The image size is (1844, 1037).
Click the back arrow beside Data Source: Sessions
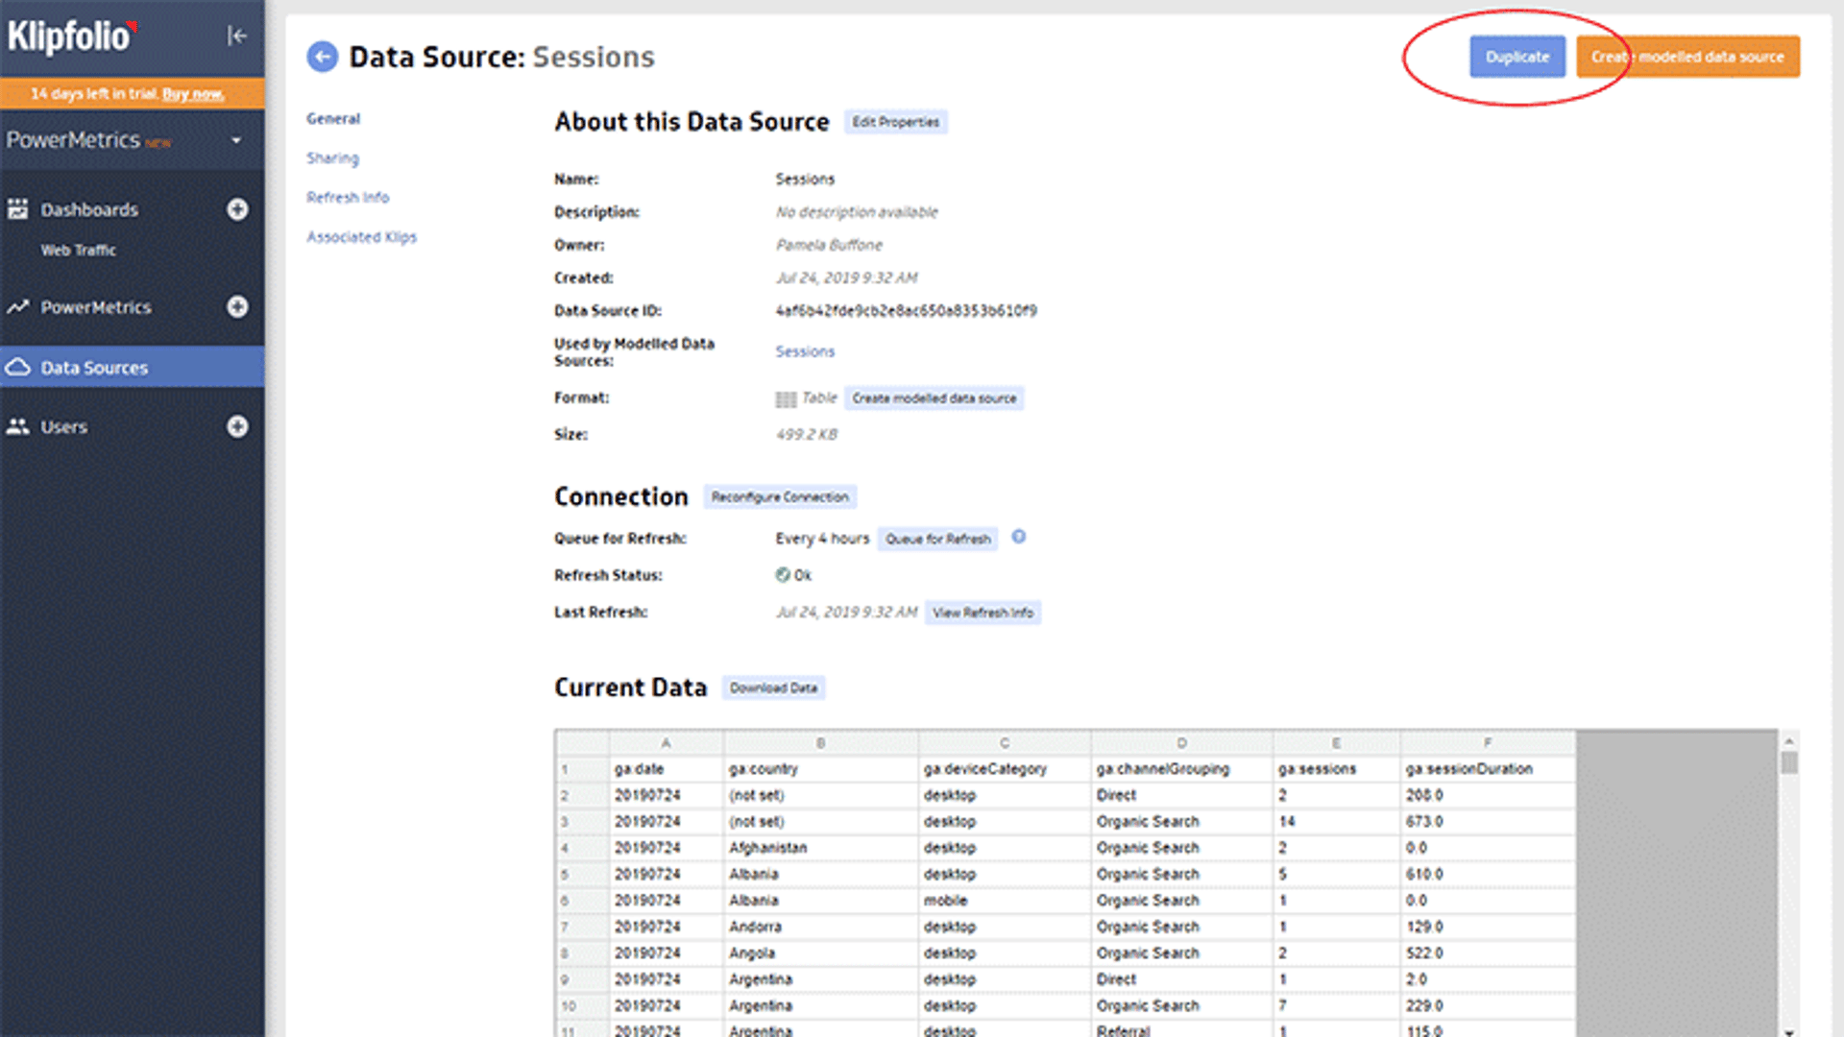point(321,56)
